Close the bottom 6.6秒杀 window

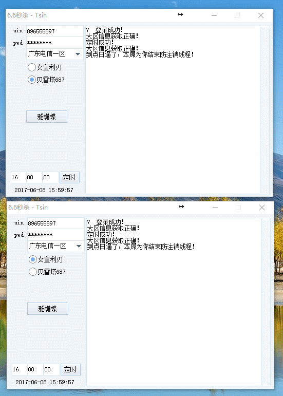pyautogui.click(x=262, y=208)
